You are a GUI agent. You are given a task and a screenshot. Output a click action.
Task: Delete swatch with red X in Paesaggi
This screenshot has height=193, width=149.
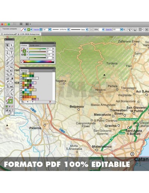(x=50, y=102)
